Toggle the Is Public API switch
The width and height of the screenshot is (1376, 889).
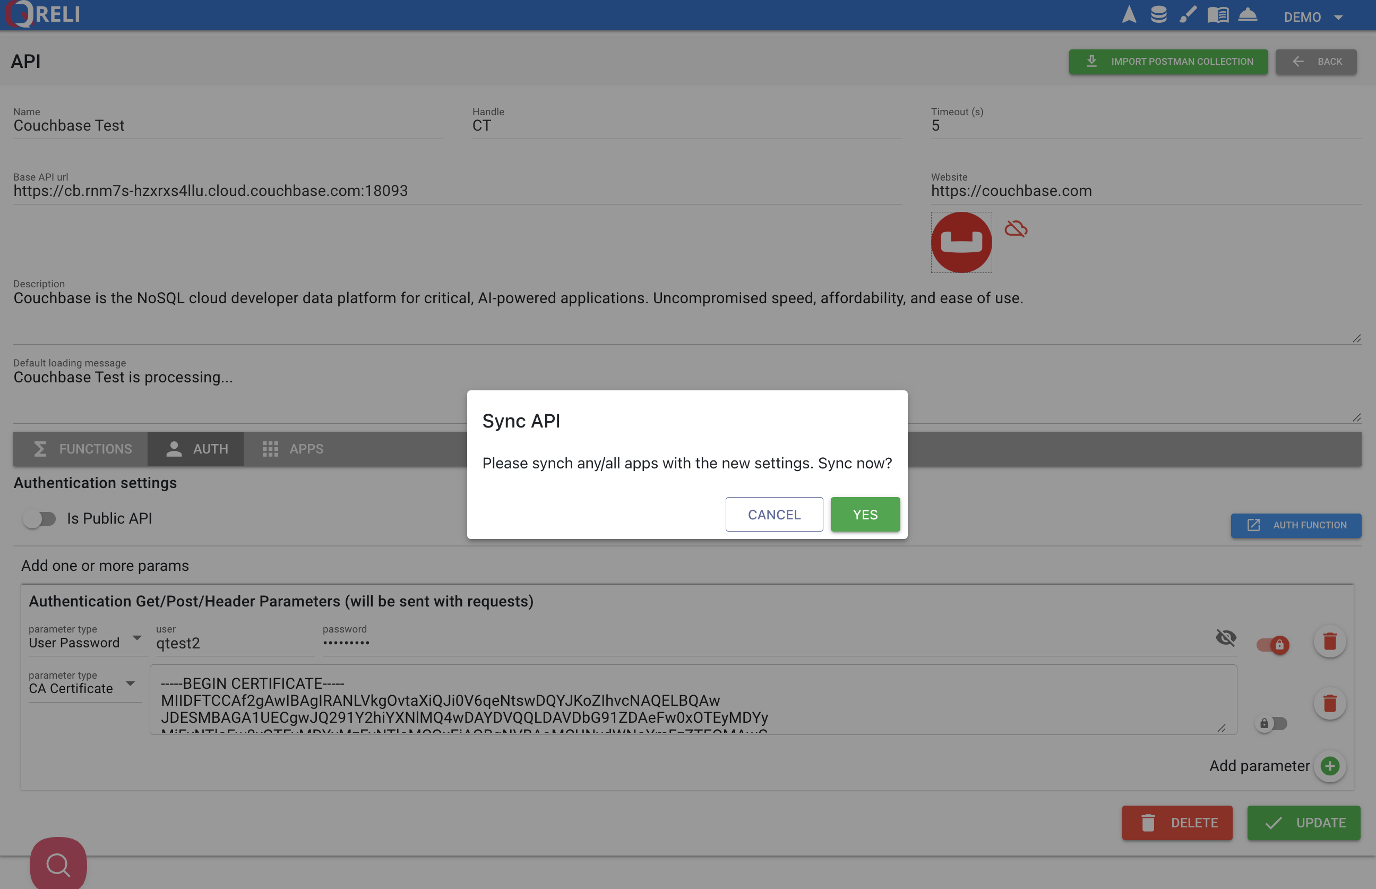tap(39, 519)
